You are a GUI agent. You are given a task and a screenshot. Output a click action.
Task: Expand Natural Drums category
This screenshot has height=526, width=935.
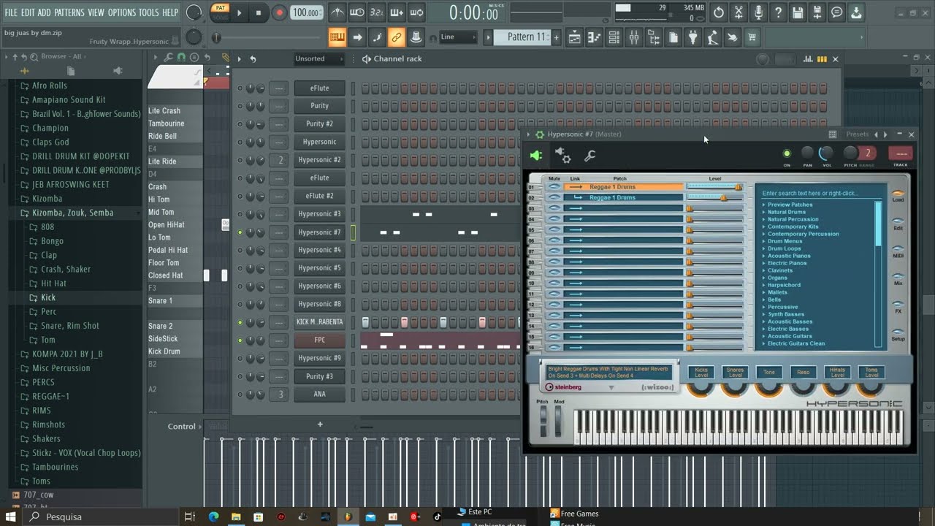[x=764, y=212]
